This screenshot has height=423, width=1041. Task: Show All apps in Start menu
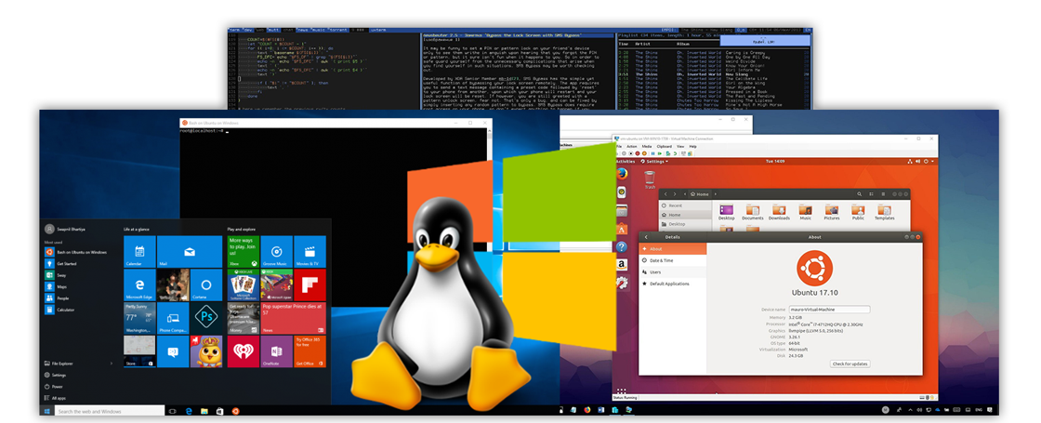pyautogui.click(x=55, y=398)
